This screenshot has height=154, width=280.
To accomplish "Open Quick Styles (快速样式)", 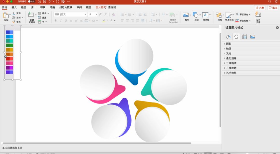I will [x=228, y=15].
